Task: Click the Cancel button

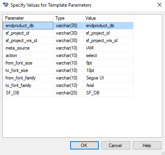Action: coord(116,145)
